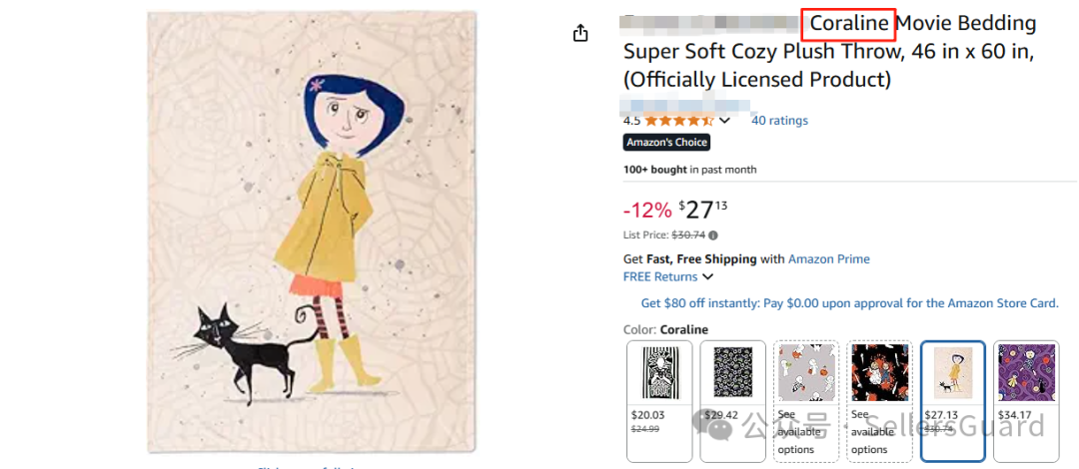Choose the gray ghost pattern swatch
The height and width of the screenshot is (469, 1079).
805,401
